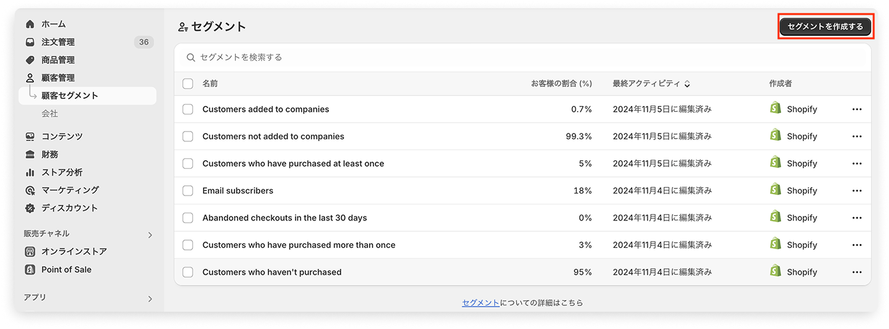Click the コンテンツ icon in sidebar
The height and width of the screenshot is (329, 889).
(30, 137)
